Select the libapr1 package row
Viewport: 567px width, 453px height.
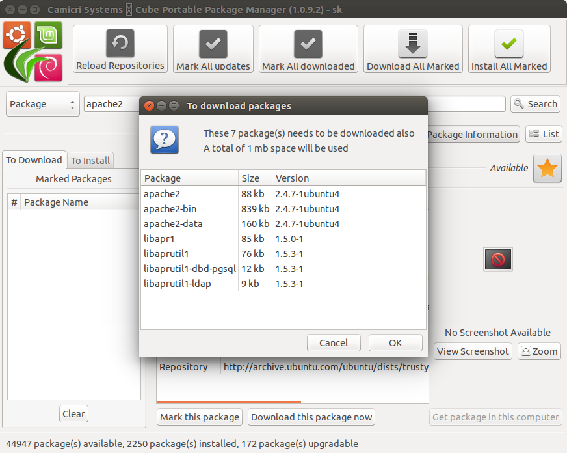pyautogui.click(x=283, y=239)
